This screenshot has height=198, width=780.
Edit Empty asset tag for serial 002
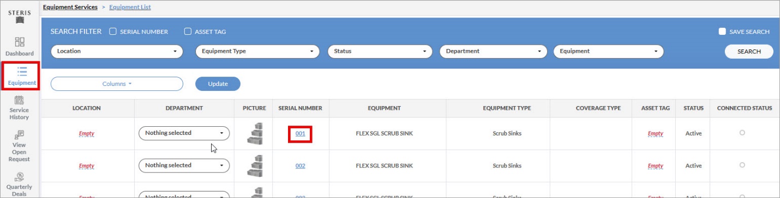point(655,166)
